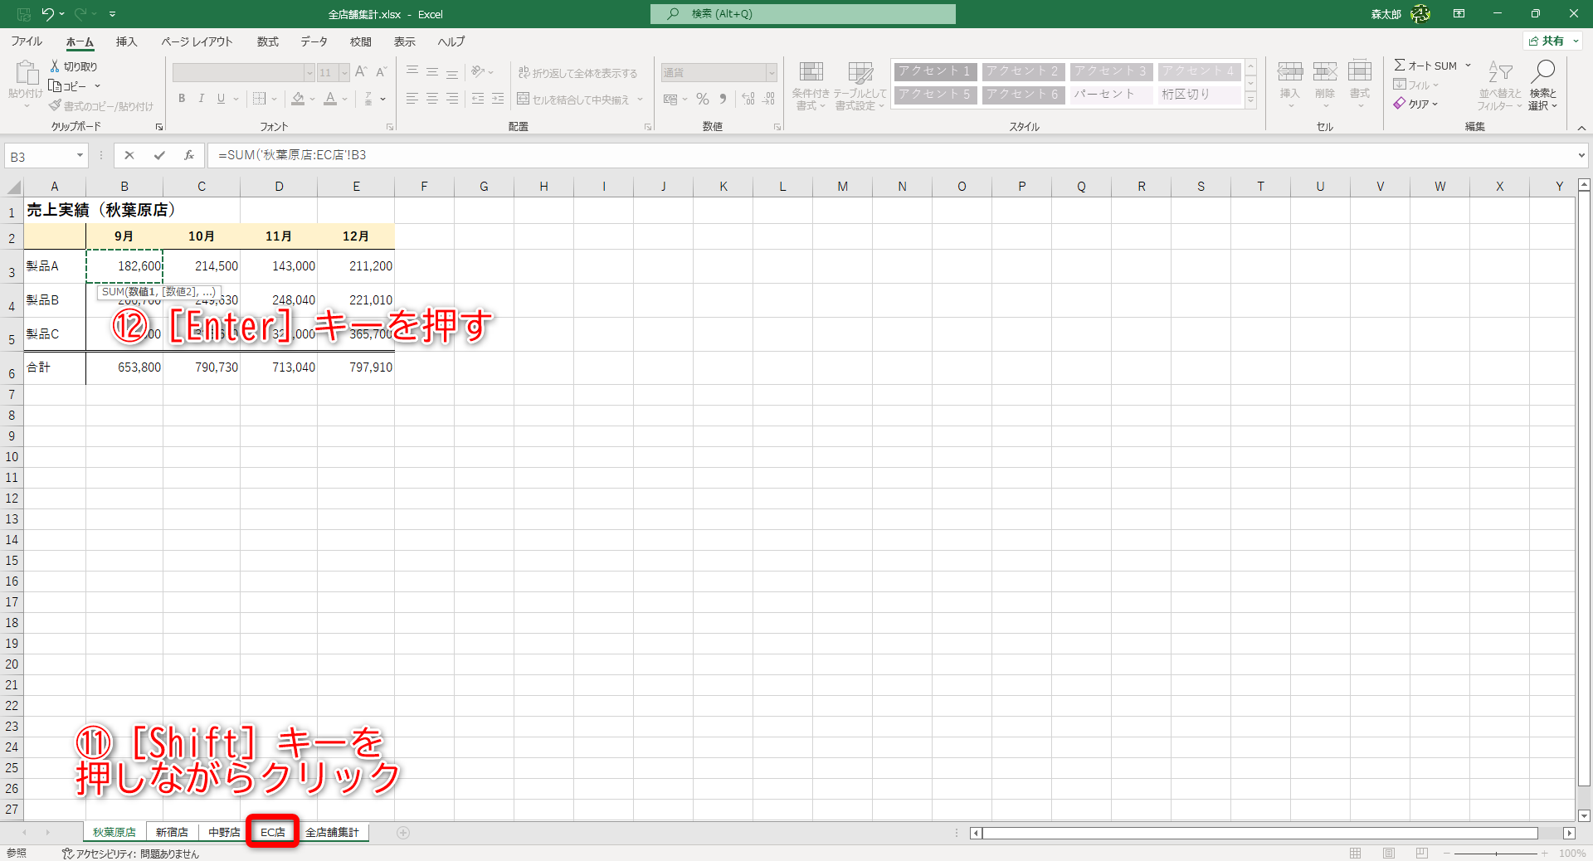Switch to the 数式 (Formulas) ribbon tab

pyautogui.click(x=267, y=41)
